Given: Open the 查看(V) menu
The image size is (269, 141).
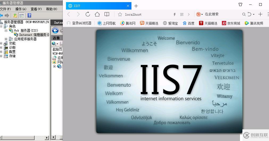Looking at the screenshot, I should pos(36,9).
